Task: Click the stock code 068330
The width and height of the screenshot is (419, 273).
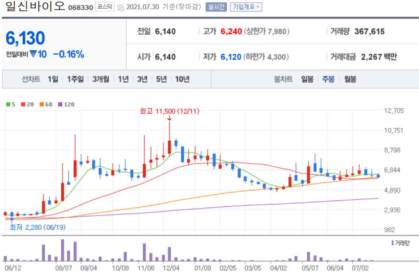Action: [x=80, y=8]
